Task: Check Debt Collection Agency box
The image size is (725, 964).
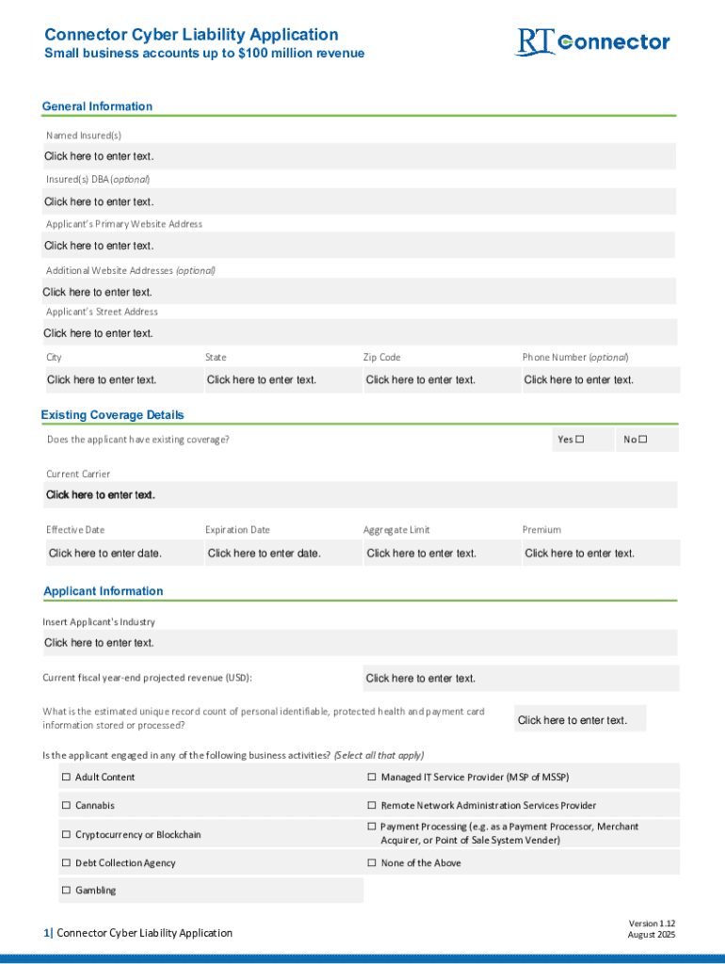Action: click(67, 863)
